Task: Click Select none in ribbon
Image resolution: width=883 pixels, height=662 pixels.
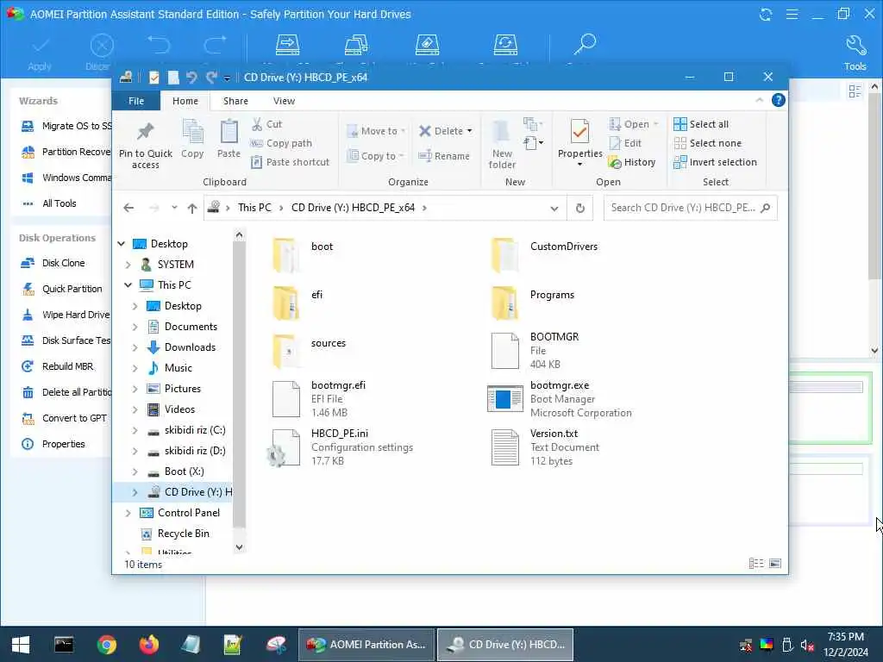Action: point(707,143)
